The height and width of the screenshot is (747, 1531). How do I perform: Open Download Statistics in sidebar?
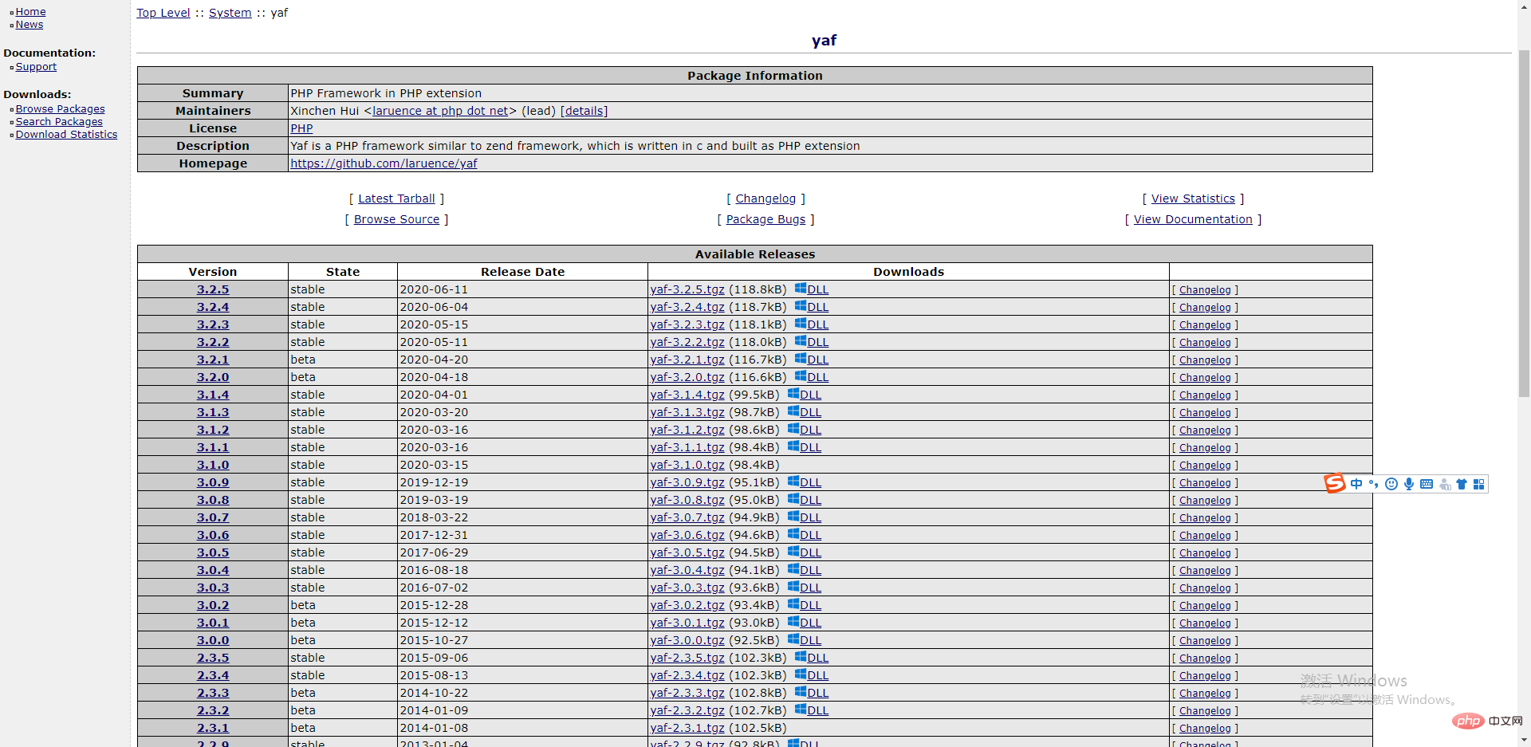tap(66, 135)
